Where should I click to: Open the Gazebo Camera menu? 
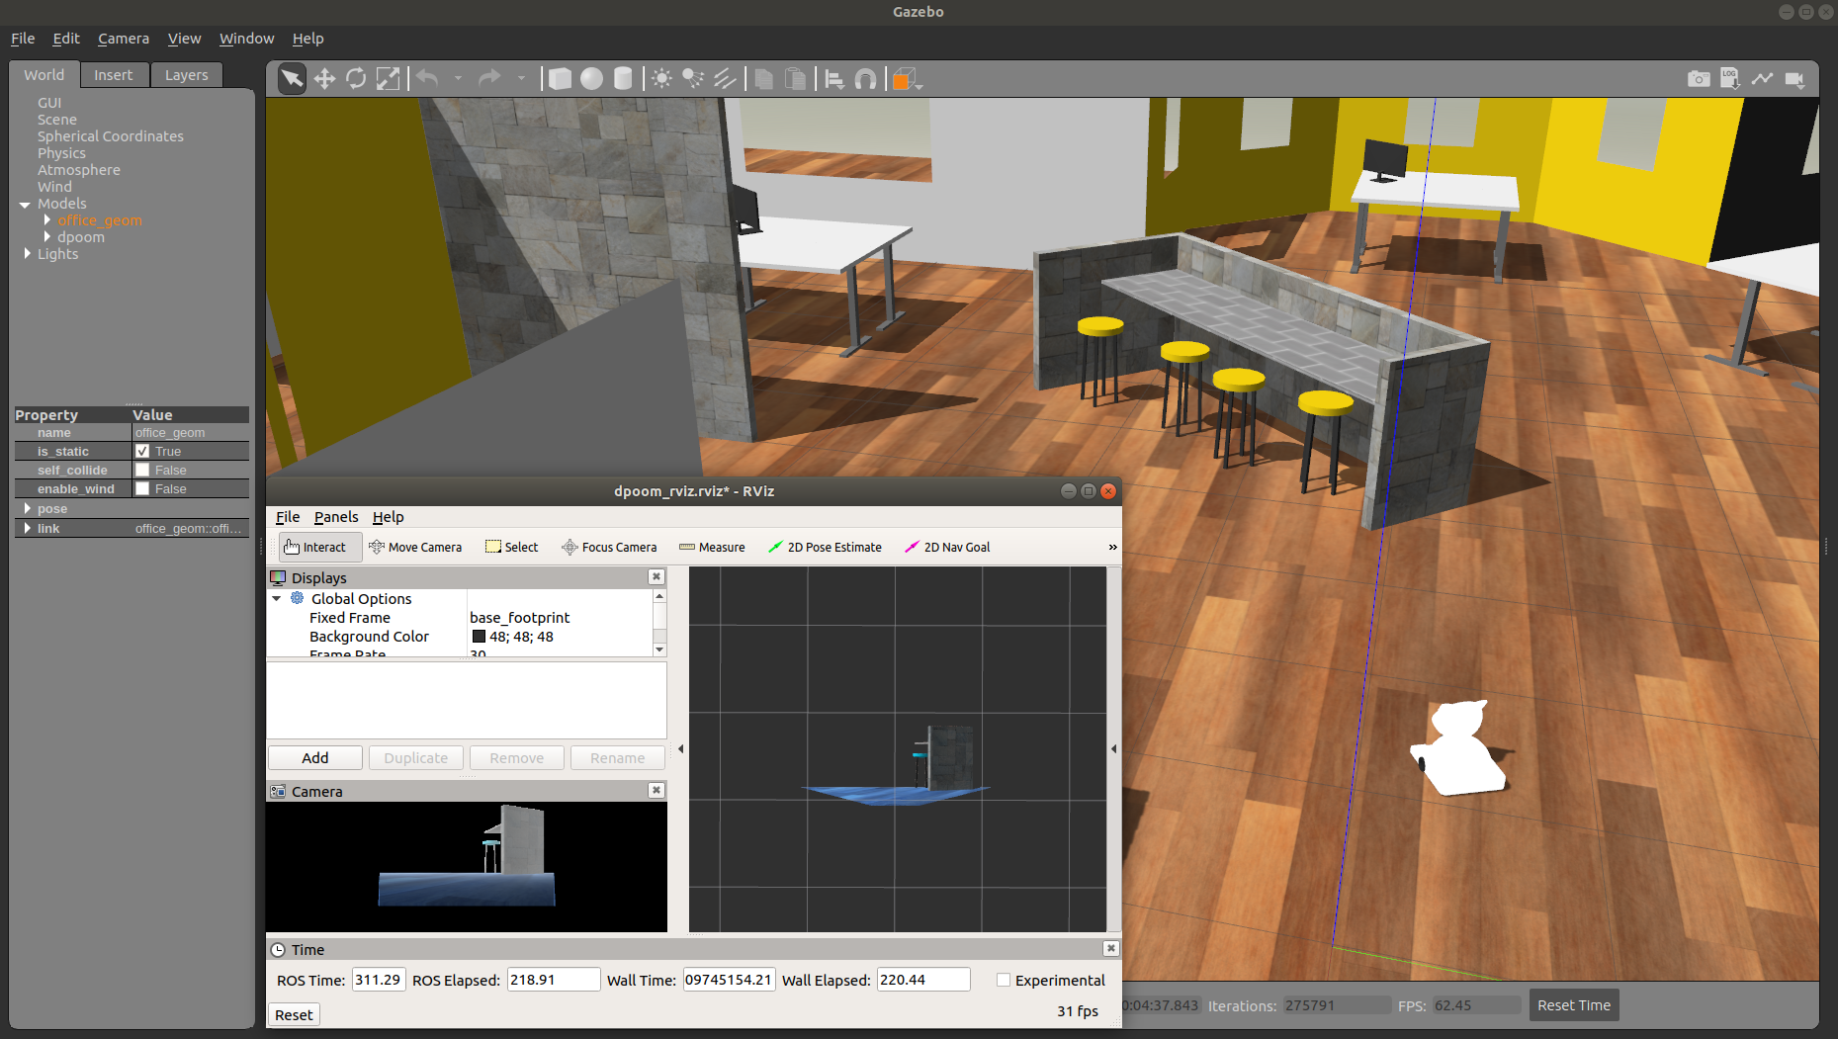124,39
